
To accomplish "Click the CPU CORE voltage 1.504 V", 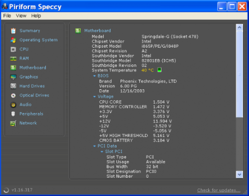I will (161, 102).
